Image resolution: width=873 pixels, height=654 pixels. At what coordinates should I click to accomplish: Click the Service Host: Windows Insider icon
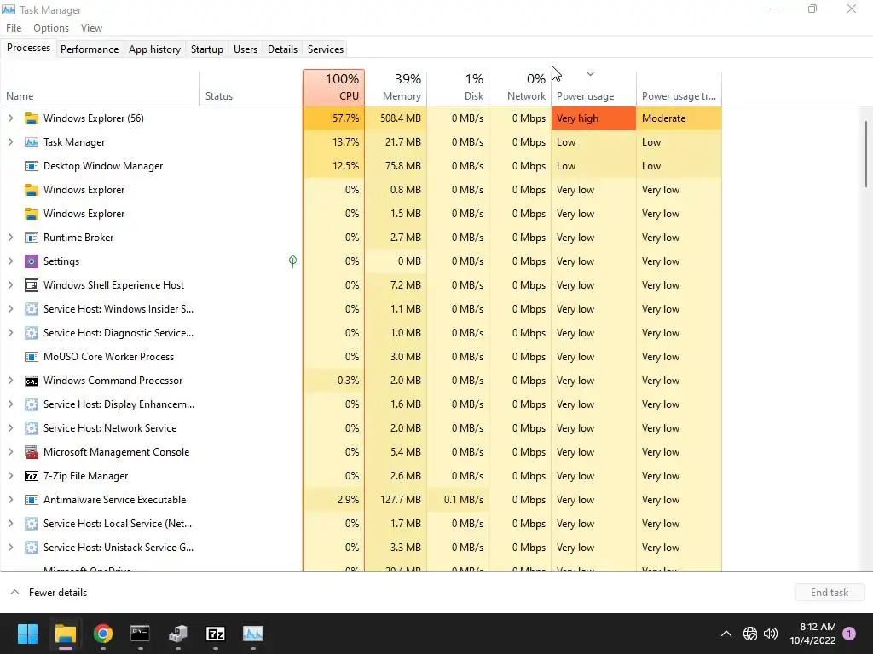pyautogui.click(x=32, y=309)
